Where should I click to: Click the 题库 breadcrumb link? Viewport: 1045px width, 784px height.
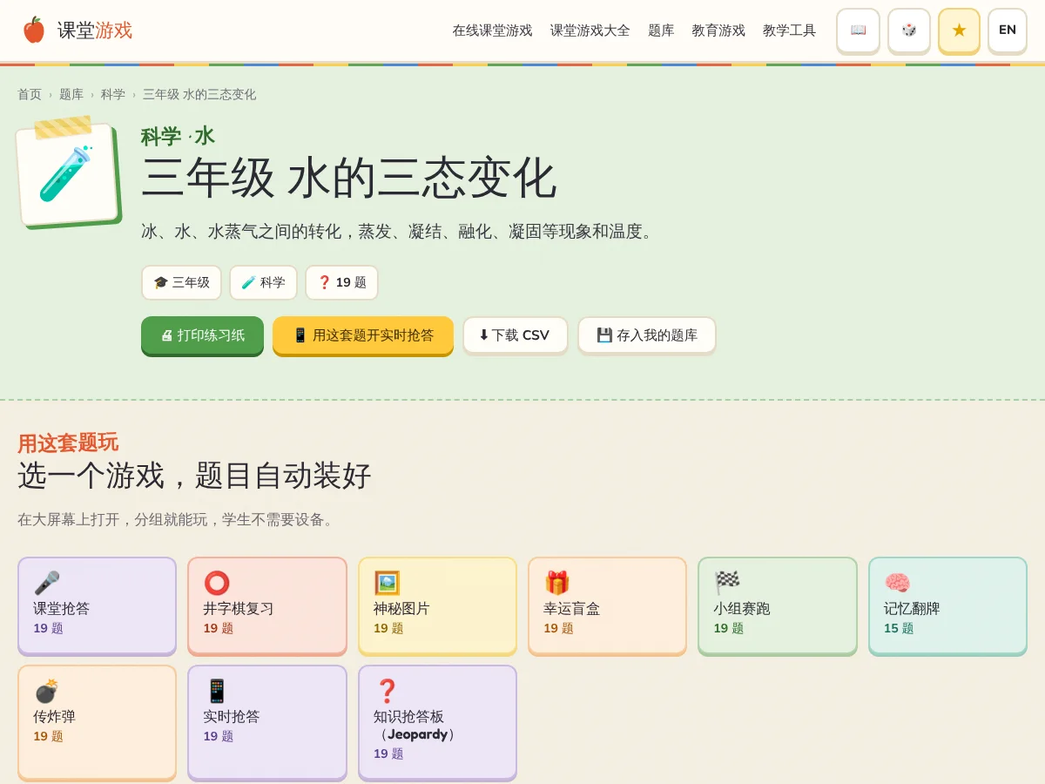point(71,94)
